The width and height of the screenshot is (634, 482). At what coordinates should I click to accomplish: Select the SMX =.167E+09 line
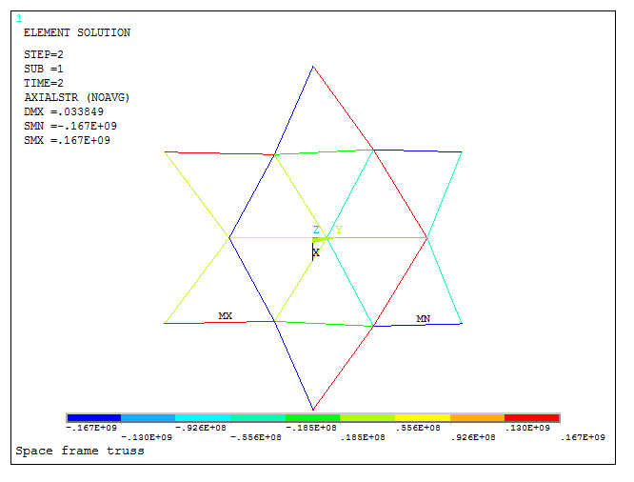click(67, 141)
